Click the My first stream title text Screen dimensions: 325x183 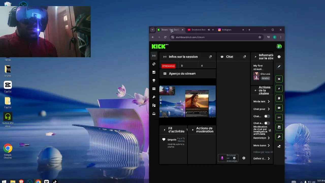pos(258,67)
